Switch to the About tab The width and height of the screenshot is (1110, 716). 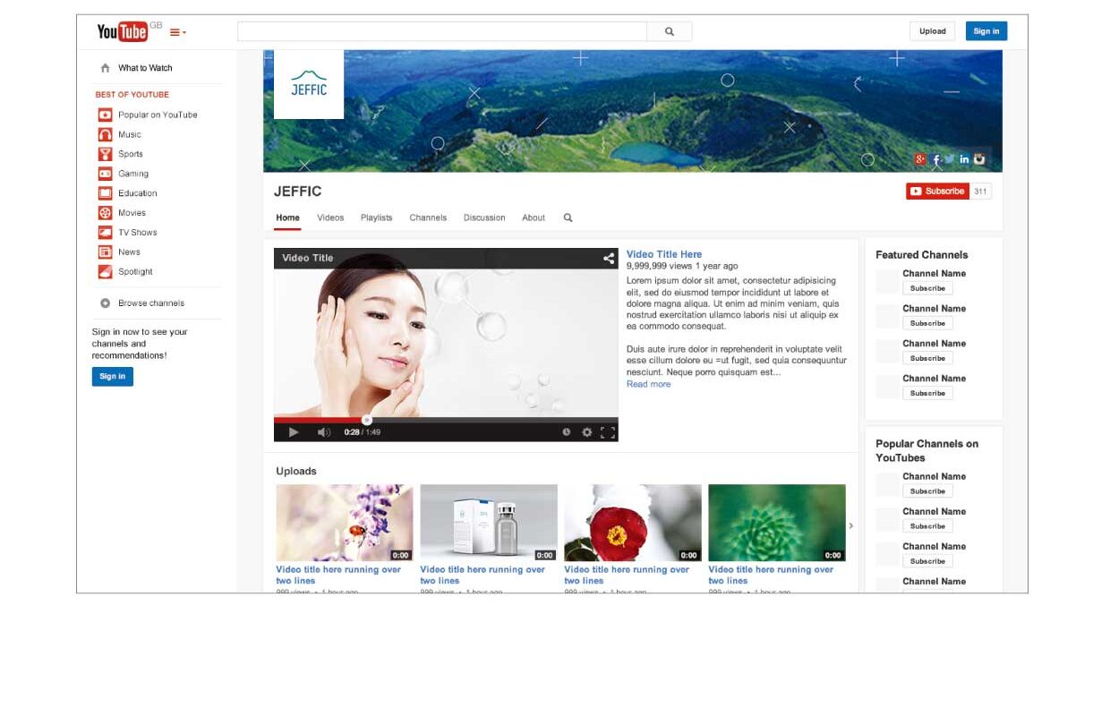(534, 218)
